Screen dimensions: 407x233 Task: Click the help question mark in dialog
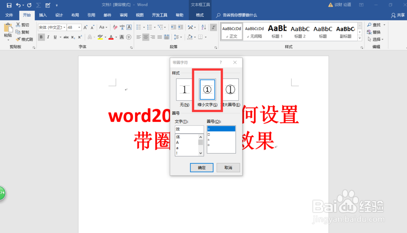[x=221, y=62]
